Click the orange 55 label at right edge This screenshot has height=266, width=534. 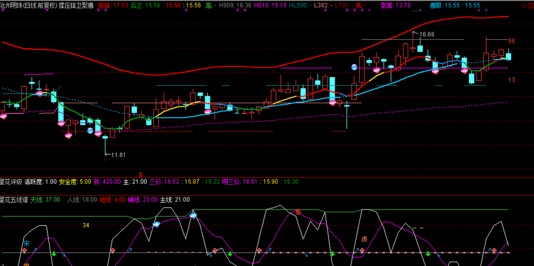(x=512, y=41)
